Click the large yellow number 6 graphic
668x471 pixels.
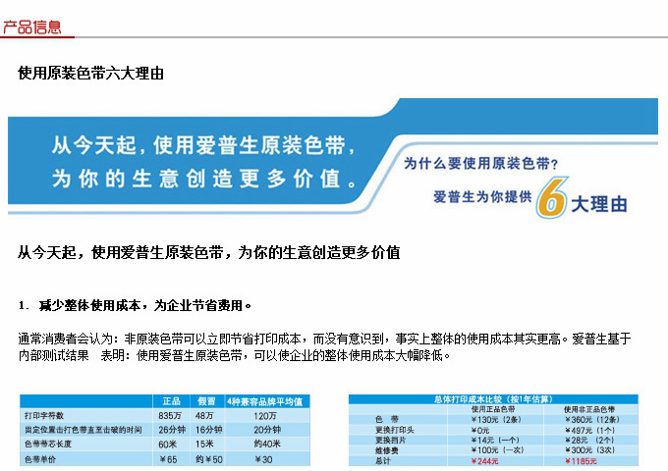[552, 198]
